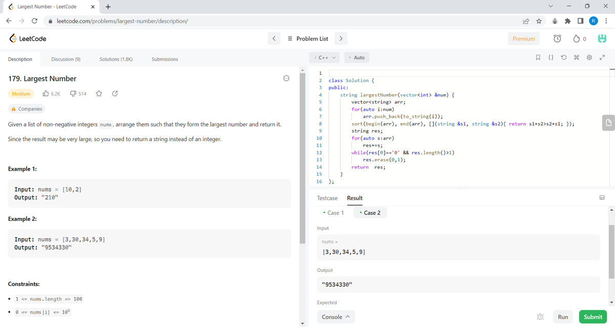This screenshot has height=327, width=615.
Task: Click the LeetCode logo
Action: [x=29, y=38]
